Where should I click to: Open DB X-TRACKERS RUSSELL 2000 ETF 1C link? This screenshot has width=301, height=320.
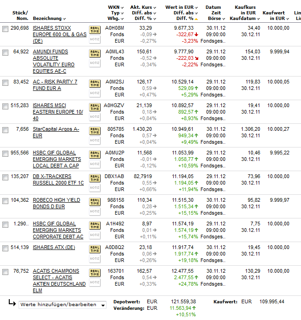(58, 180)
